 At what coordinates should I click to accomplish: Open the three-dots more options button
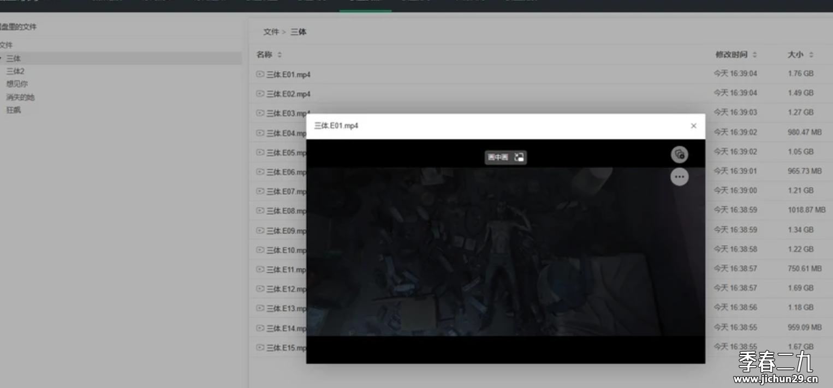pos(679,177)
